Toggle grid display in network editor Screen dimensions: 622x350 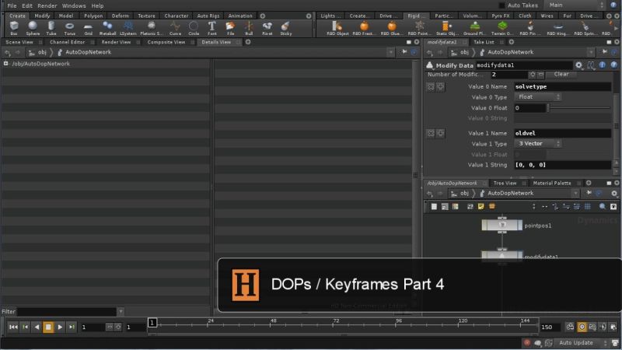588,206
